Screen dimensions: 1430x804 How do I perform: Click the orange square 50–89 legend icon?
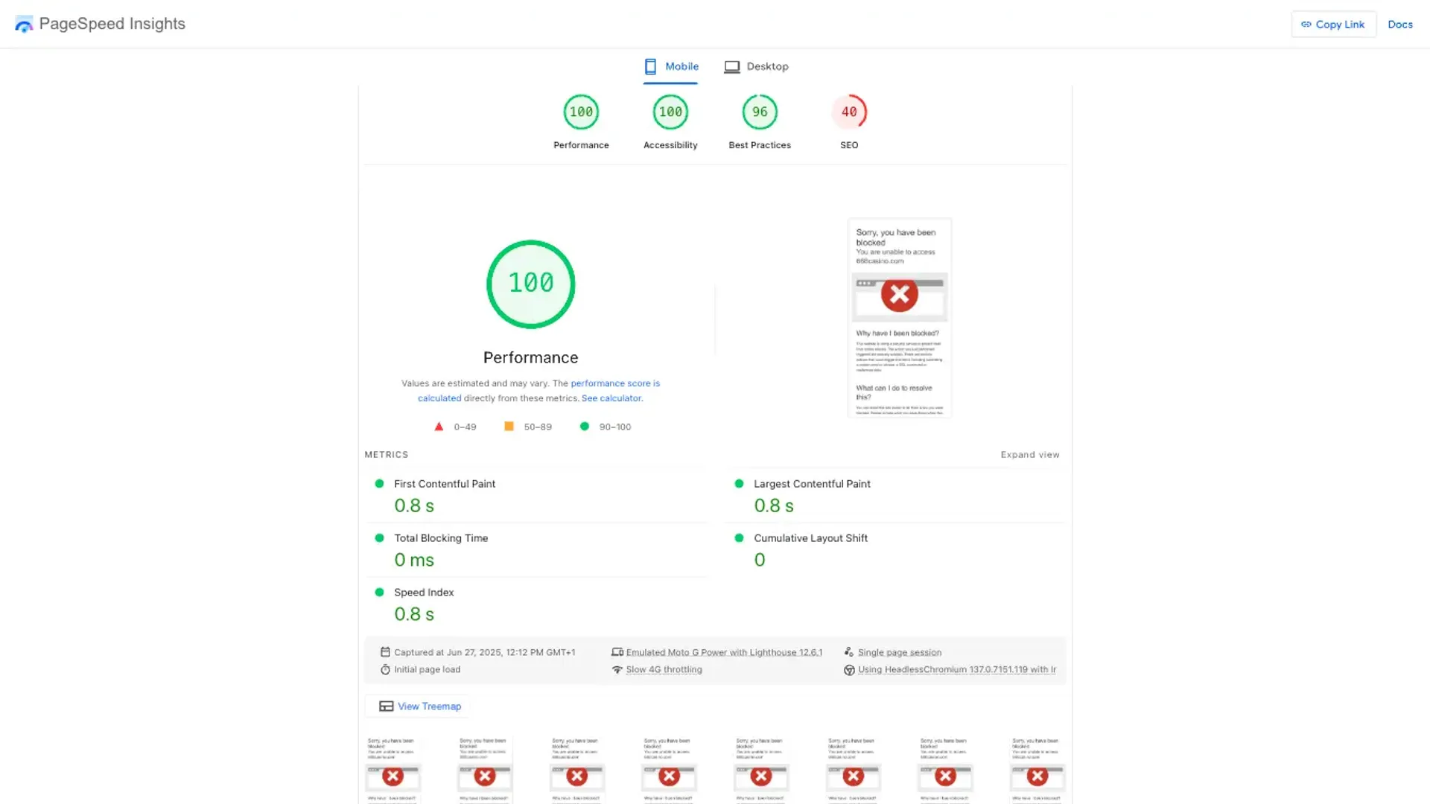point(509,427)
